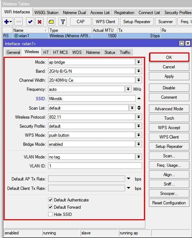Image resolution: width=192 pixels, height=238 pixels.
Task: Click the blue checkmark enable icon
Action: click(x=30, y=22)
